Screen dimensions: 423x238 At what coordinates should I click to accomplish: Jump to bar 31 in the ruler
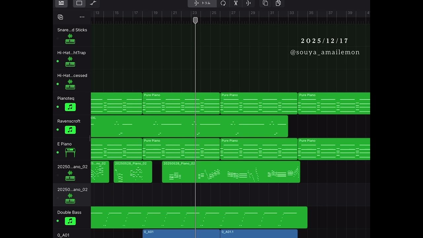pyautogui.click(x=272, y=13)
